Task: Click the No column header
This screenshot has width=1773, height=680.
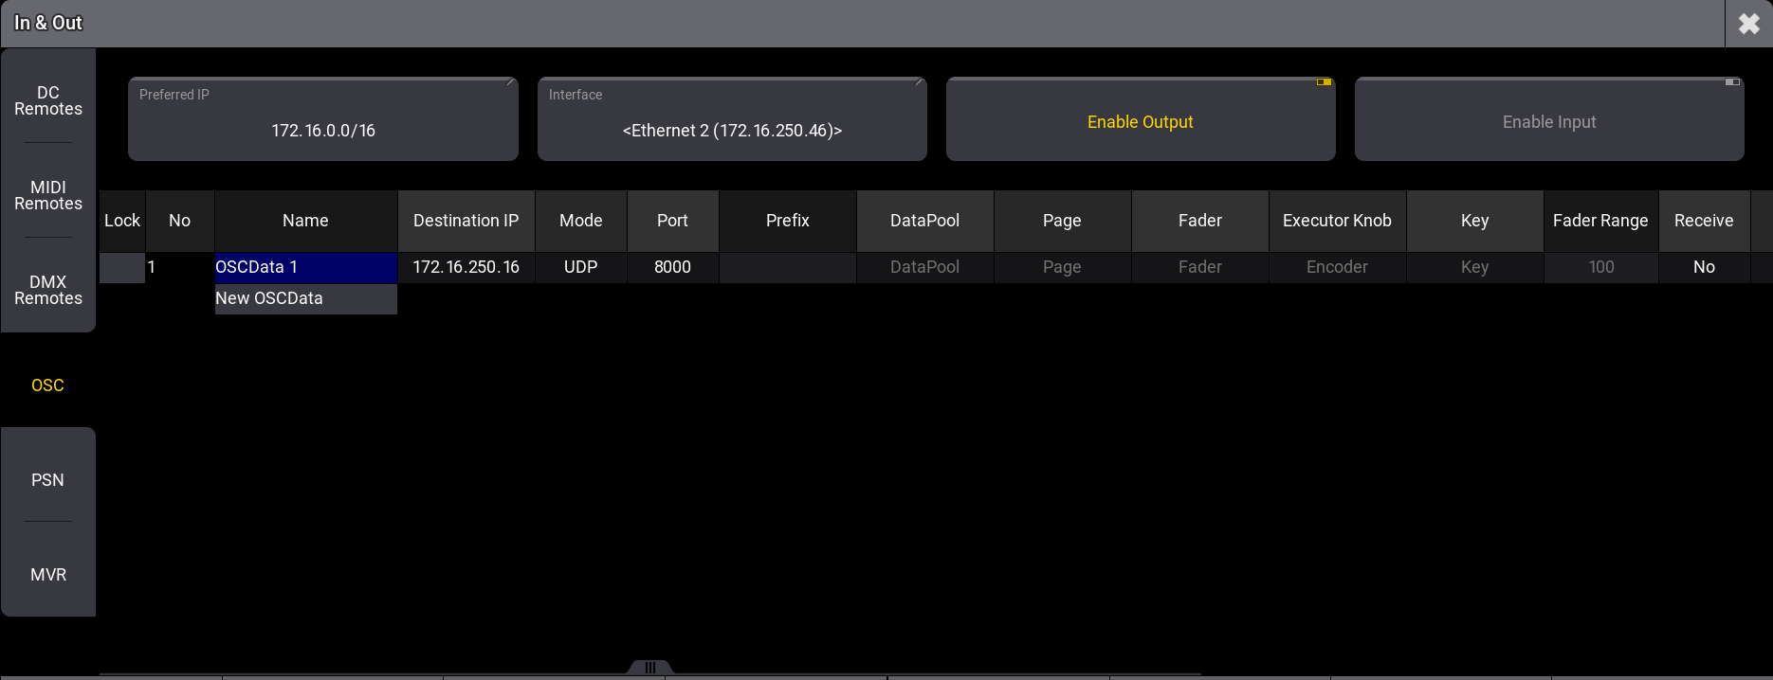Action: 180,221
